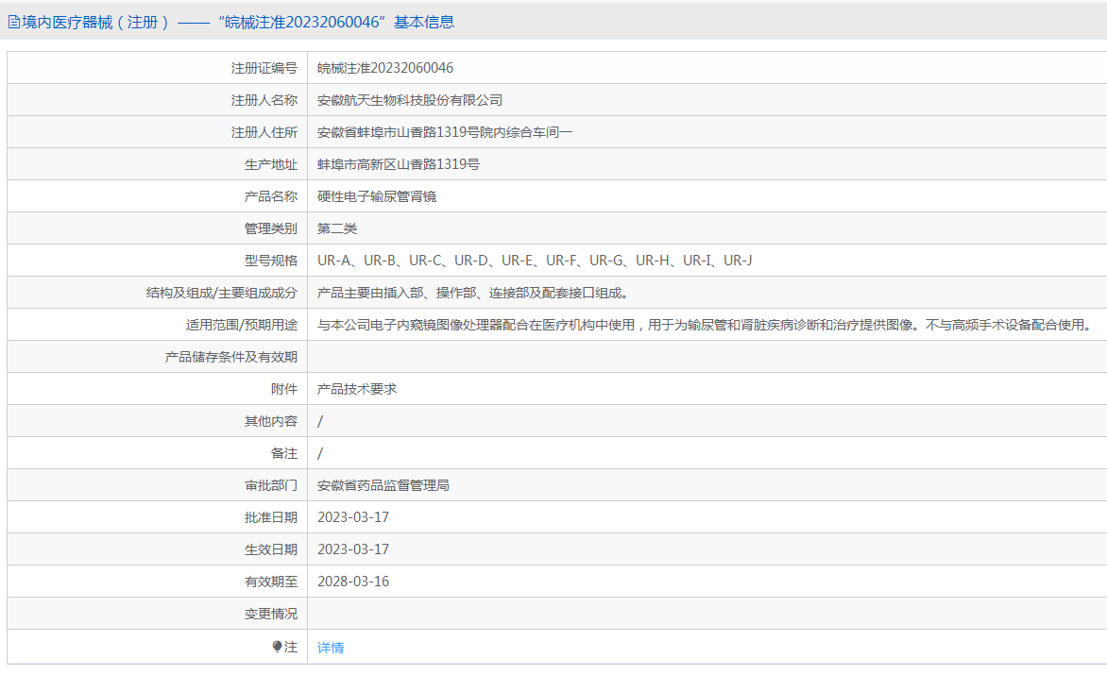The width and height of the screenshot is (1107, 675).
Task: Select registrant name 安徽航天生物科技股份有限公司
Action: [x=410, y=100]
